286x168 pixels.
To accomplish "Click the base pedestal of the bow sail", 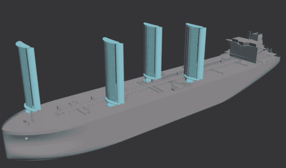I will [x=30, y=108].
